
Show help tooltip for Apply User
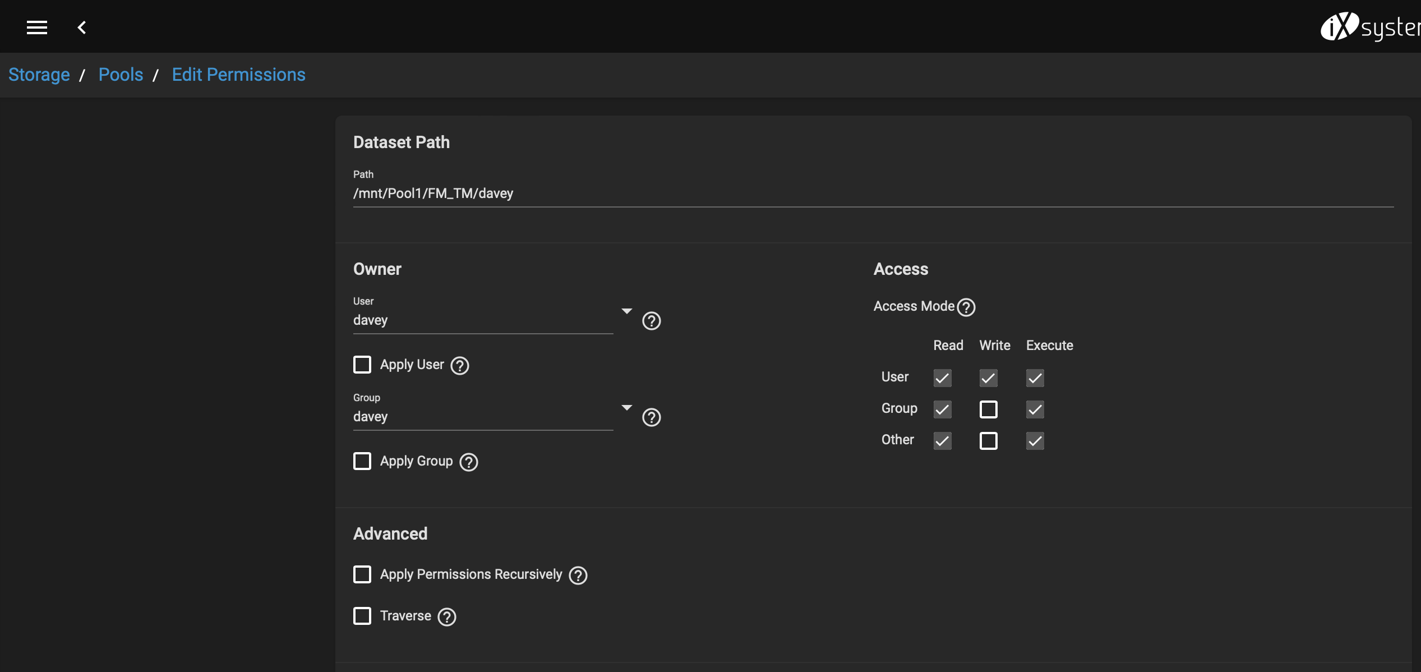click(460, 366)
